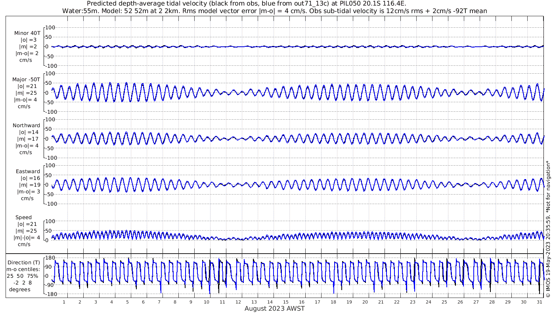
Task: Select the 'Direction (T)' panel label
Action: pyautogui.click(x=24, y=263)
